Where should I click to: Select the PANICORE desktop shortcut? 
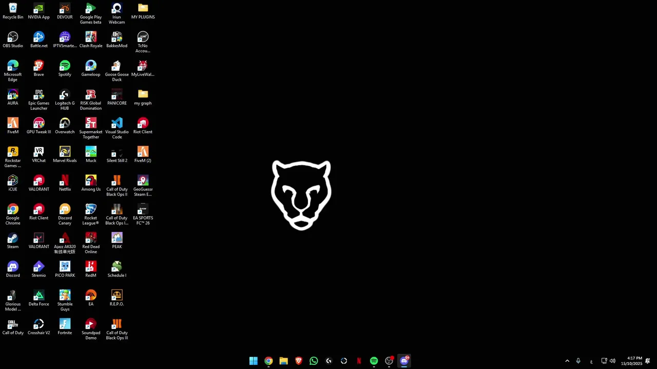(117, 97)
